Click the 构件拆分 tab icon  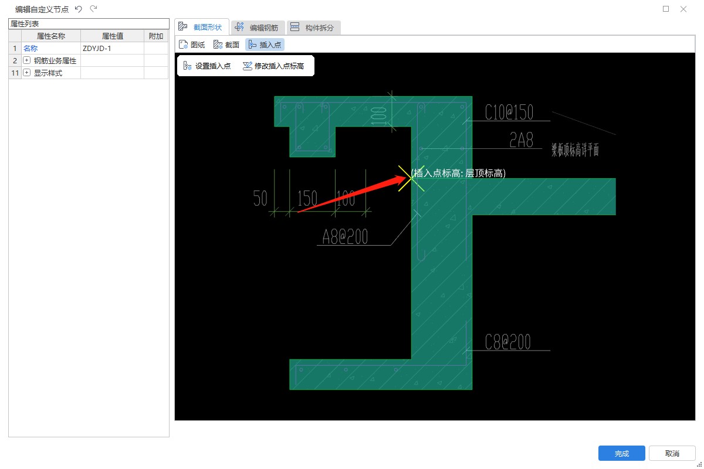(x=295, y=28)
